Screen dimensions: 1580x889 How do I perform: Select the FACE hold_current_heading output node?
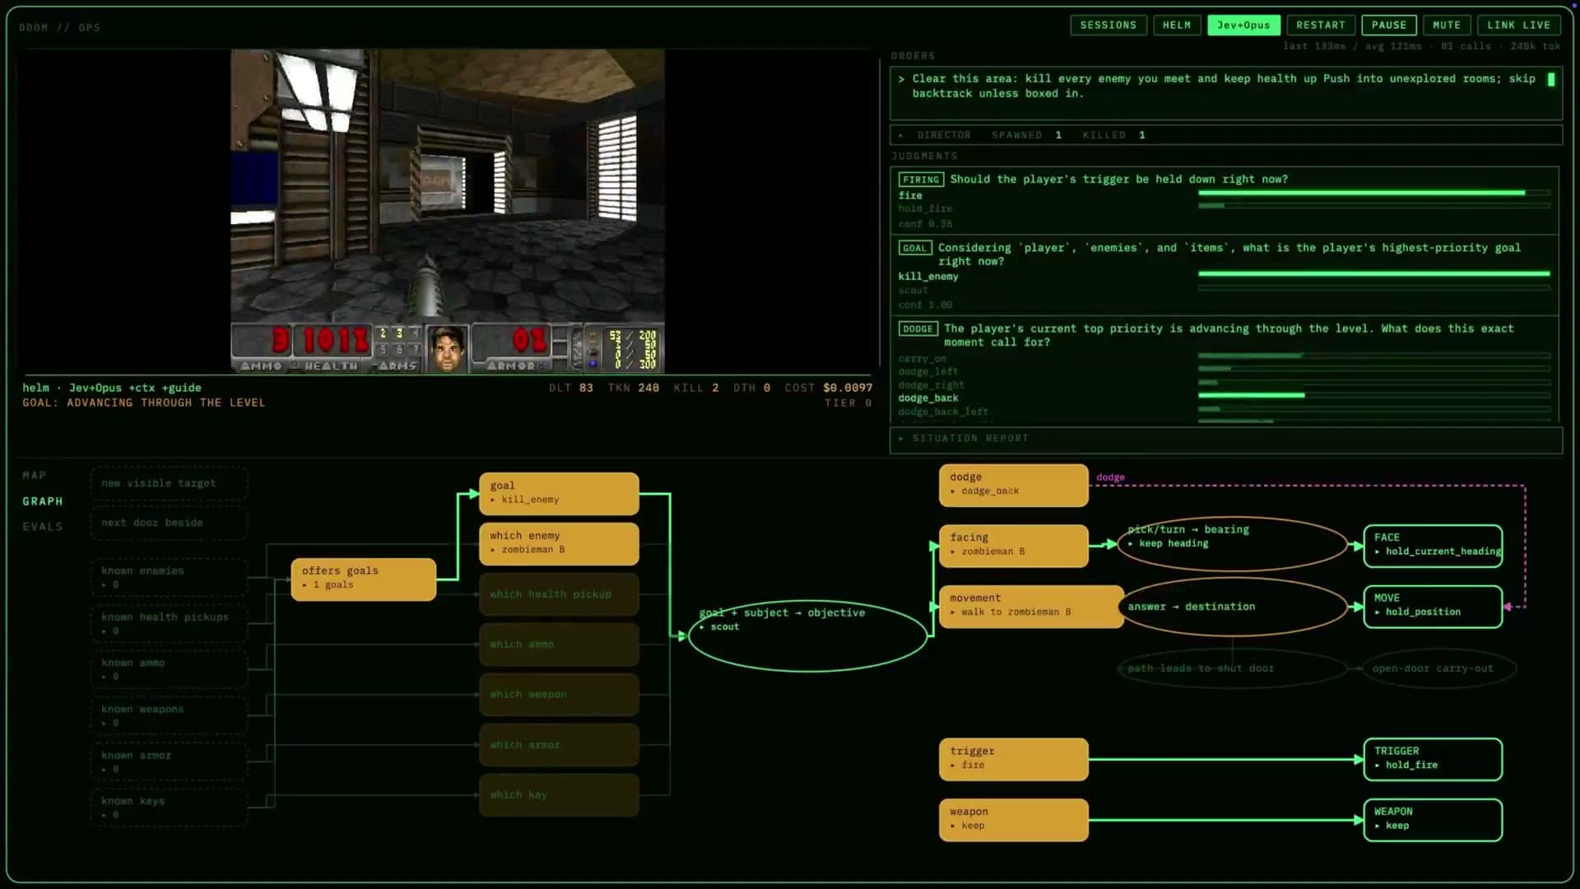tap(1433, 546)
